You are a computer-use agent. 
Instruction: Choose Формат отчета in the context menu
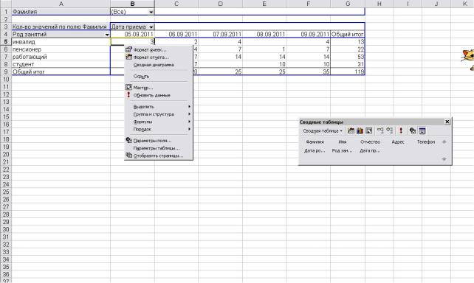click(159, 57)
